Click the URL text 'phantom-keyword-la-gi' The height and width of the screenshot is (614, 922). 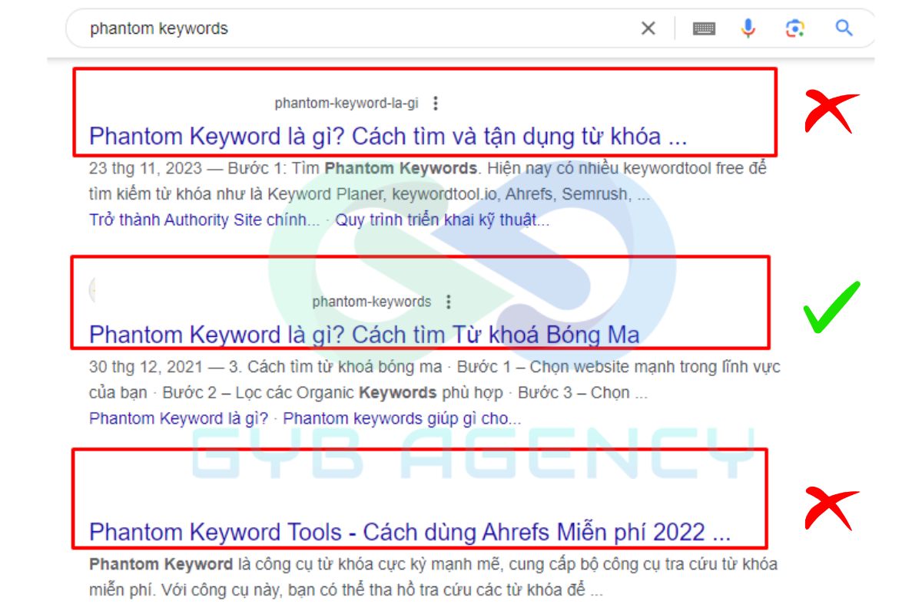(347, 103)
